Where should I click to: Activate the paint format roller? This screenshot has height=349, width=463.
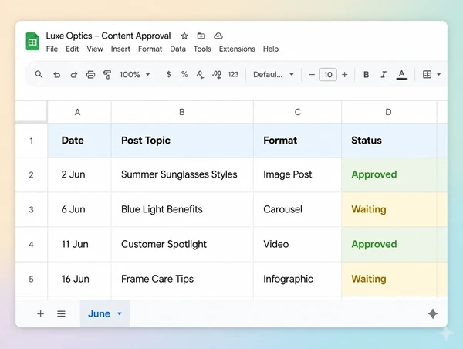click(107, 74)
